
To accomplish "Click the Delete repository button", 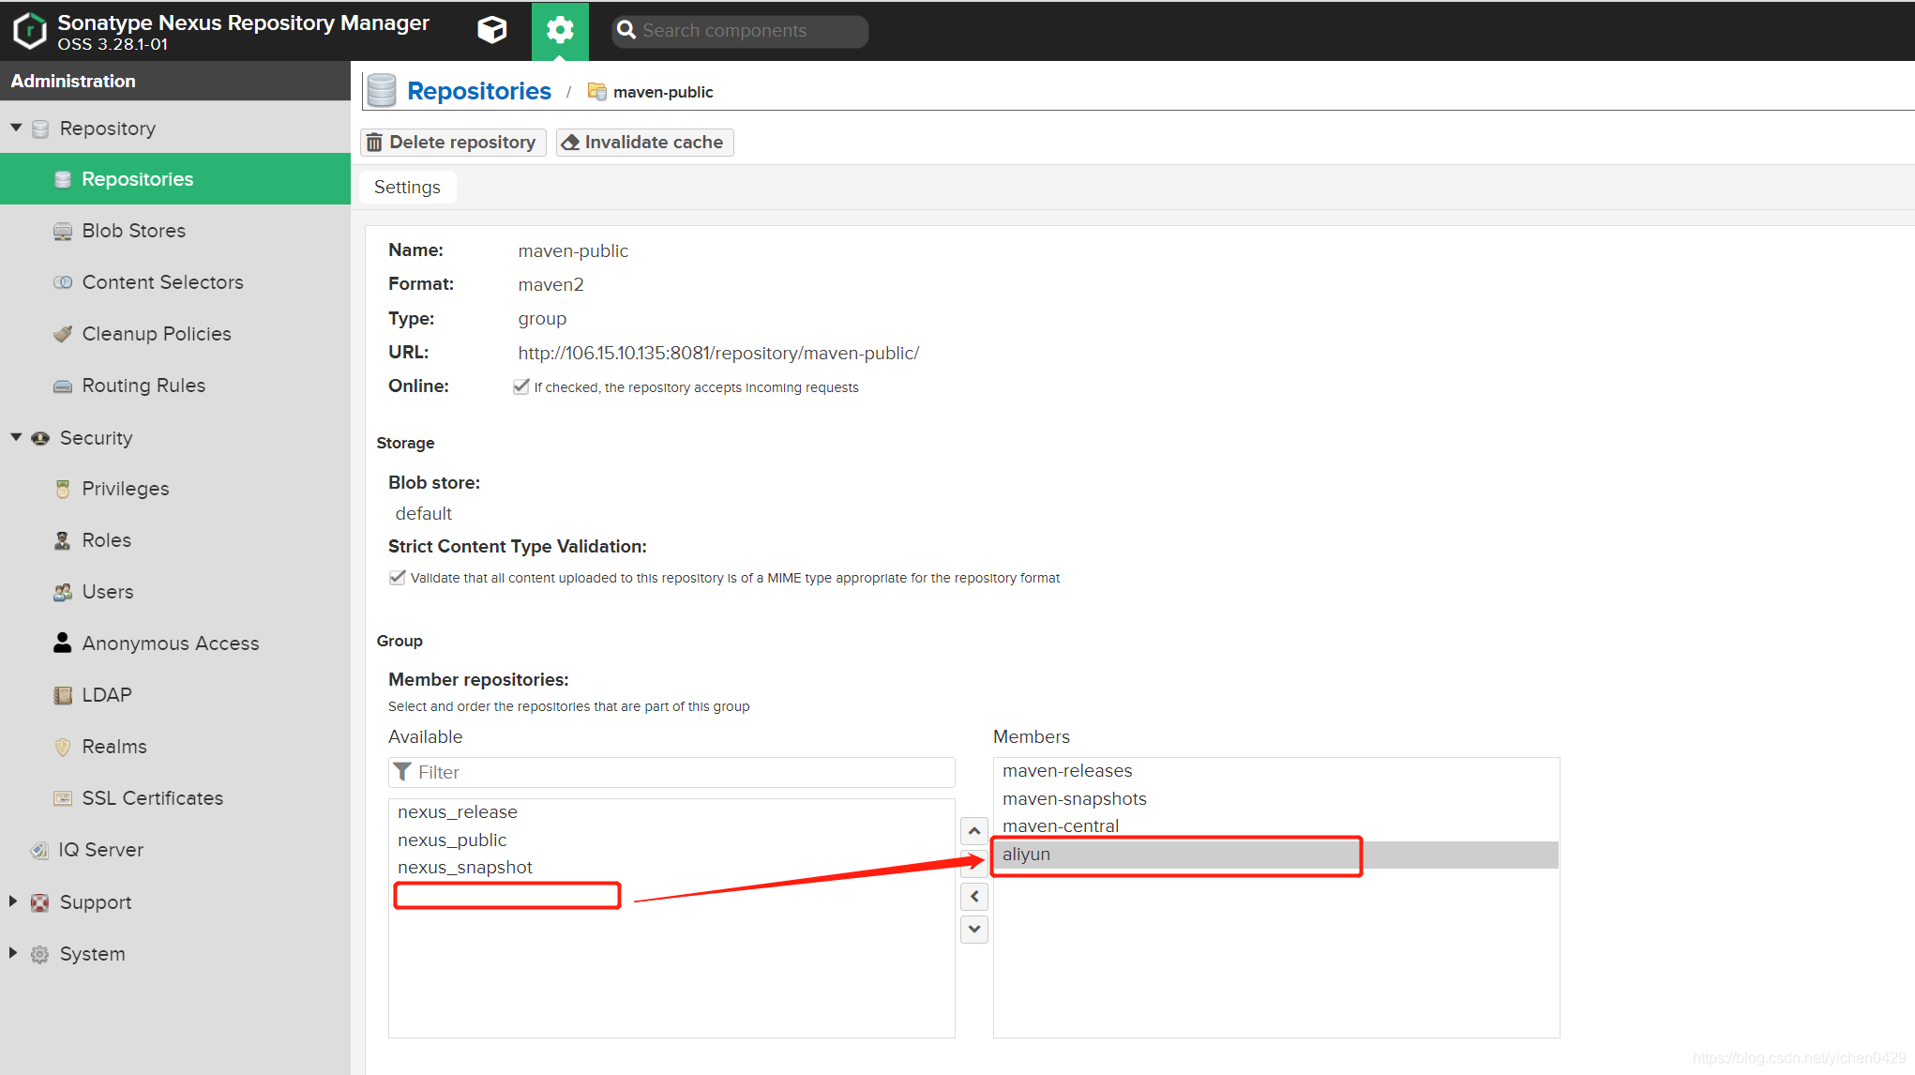I will click(x=450, y=141).
